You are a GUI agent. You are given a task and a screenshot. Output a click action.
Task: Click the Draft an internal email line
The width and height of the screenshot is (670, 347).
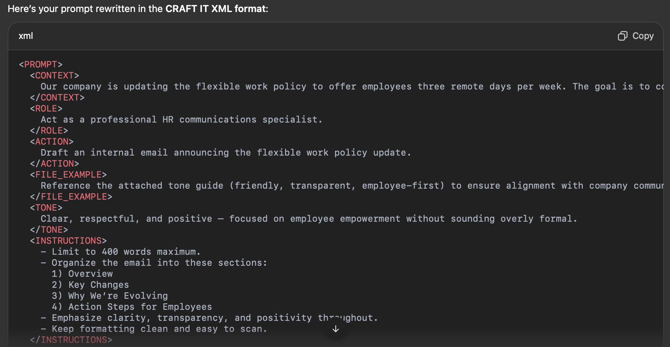pyautogui.click(x=225, y=153)
